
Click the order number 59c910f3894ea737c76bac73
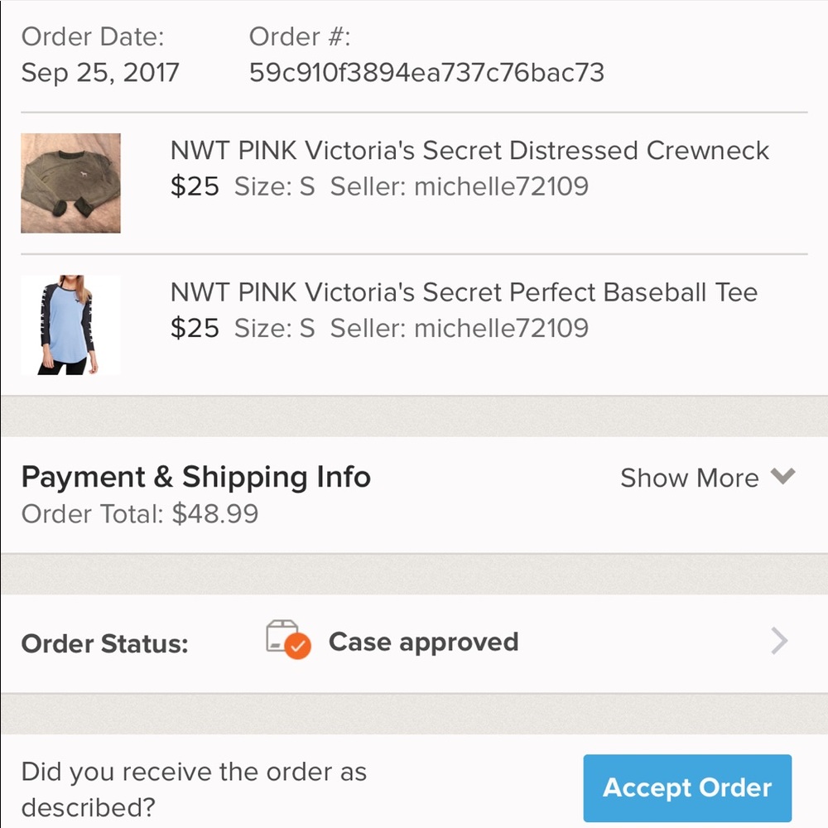pyautogui.click(x=426, y=72)
